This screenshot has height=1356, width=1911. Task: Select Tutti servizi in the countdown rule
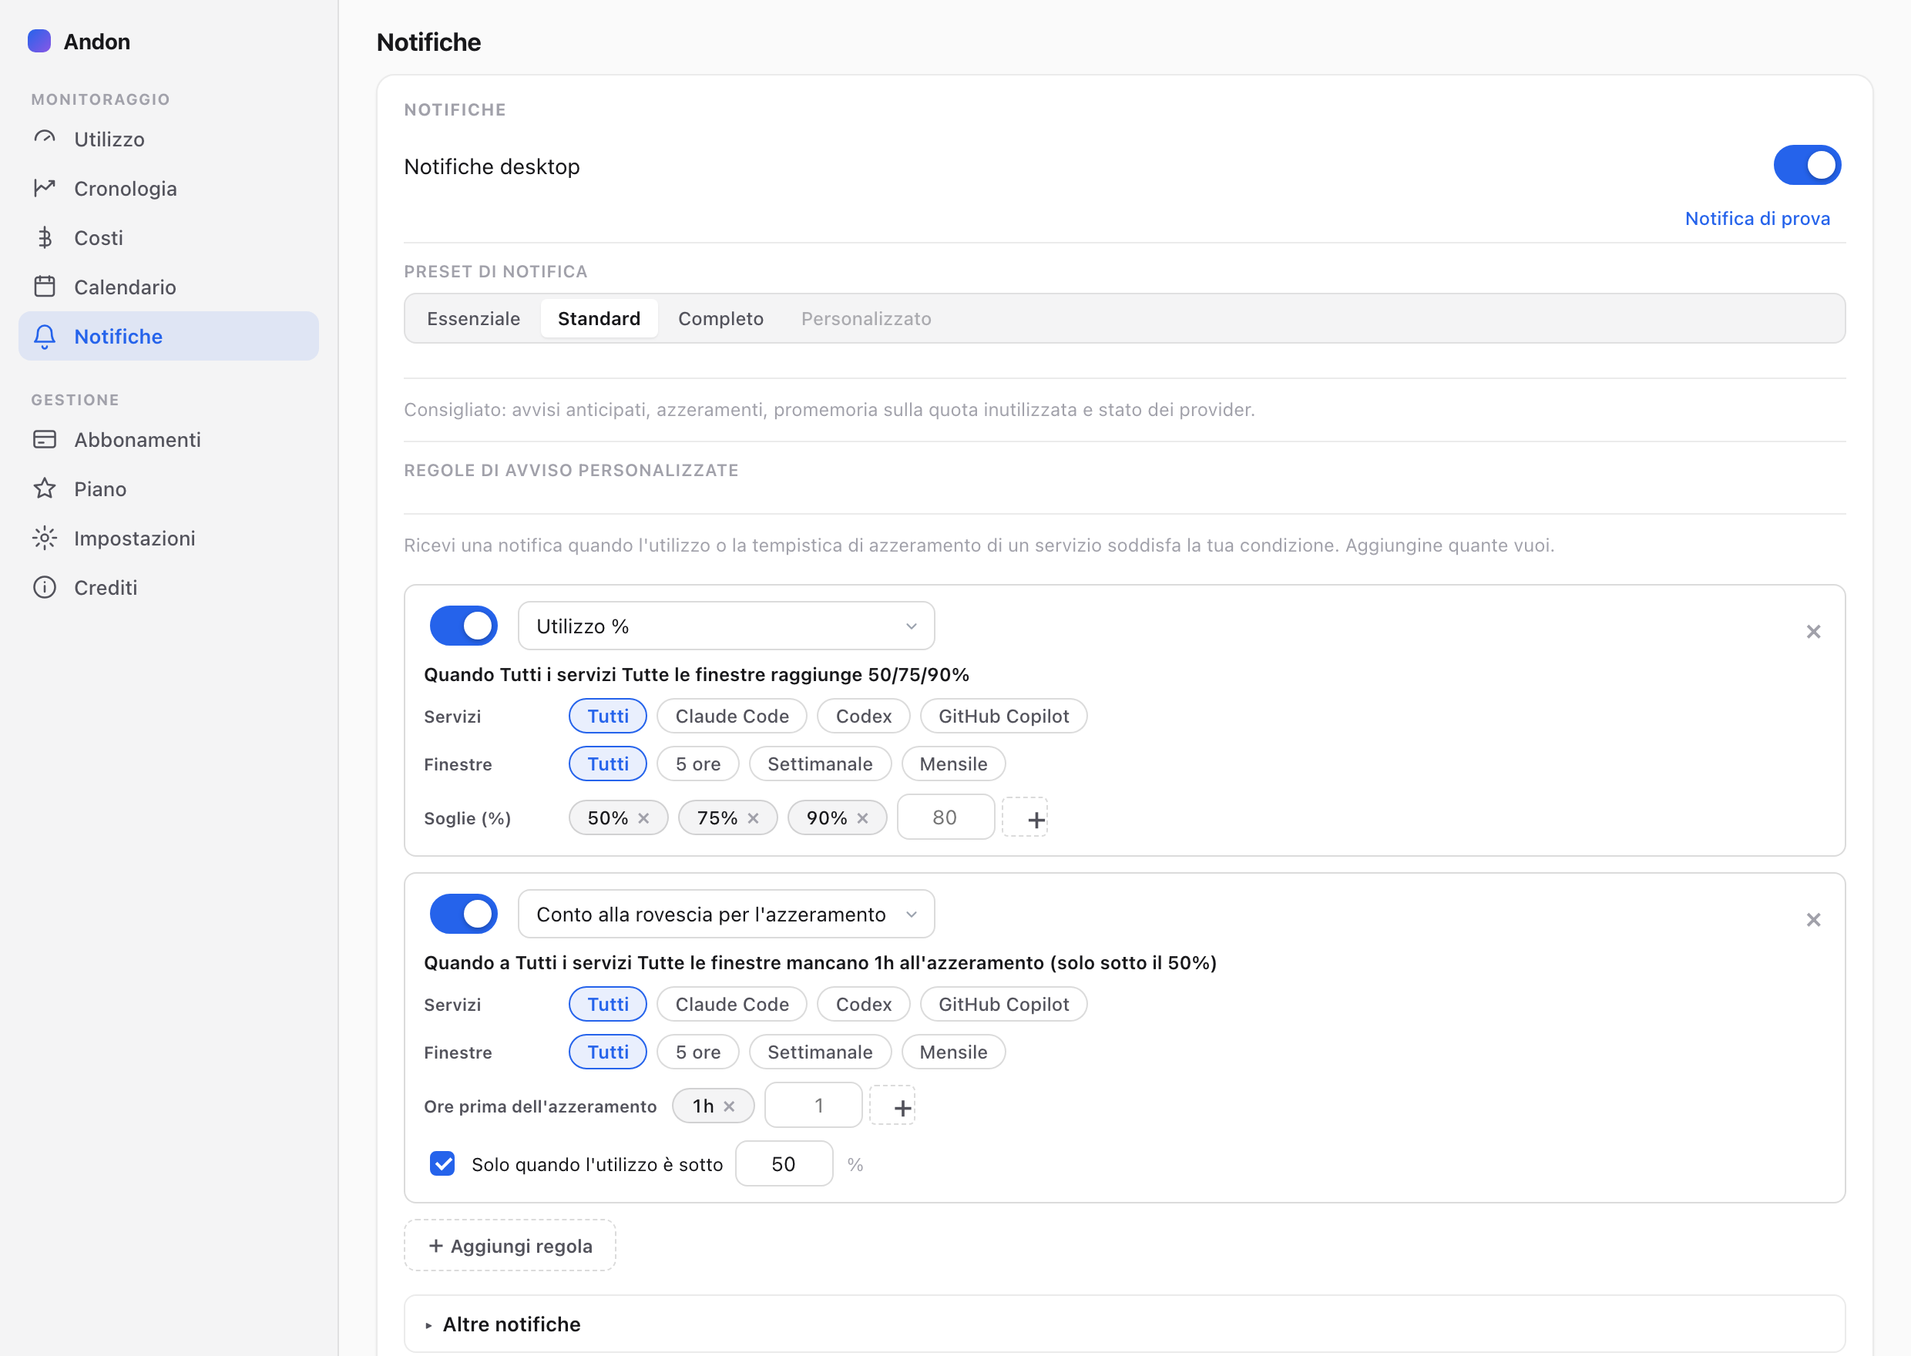pyautogui.click(x=608, y=1004)
